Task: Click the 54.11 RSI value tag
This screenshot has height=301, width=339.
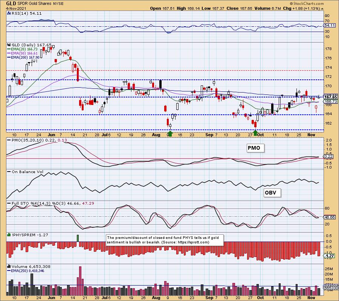Action: tap(329, 26)
